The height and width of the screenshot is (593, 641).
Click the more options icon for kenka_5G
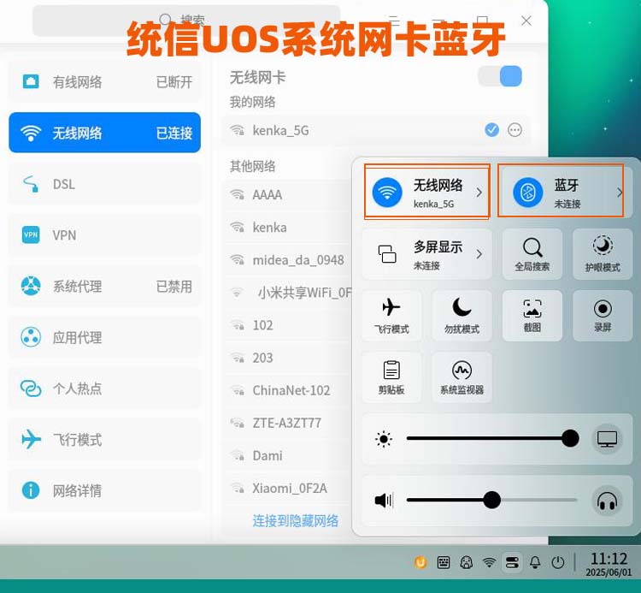pos(515,130)
